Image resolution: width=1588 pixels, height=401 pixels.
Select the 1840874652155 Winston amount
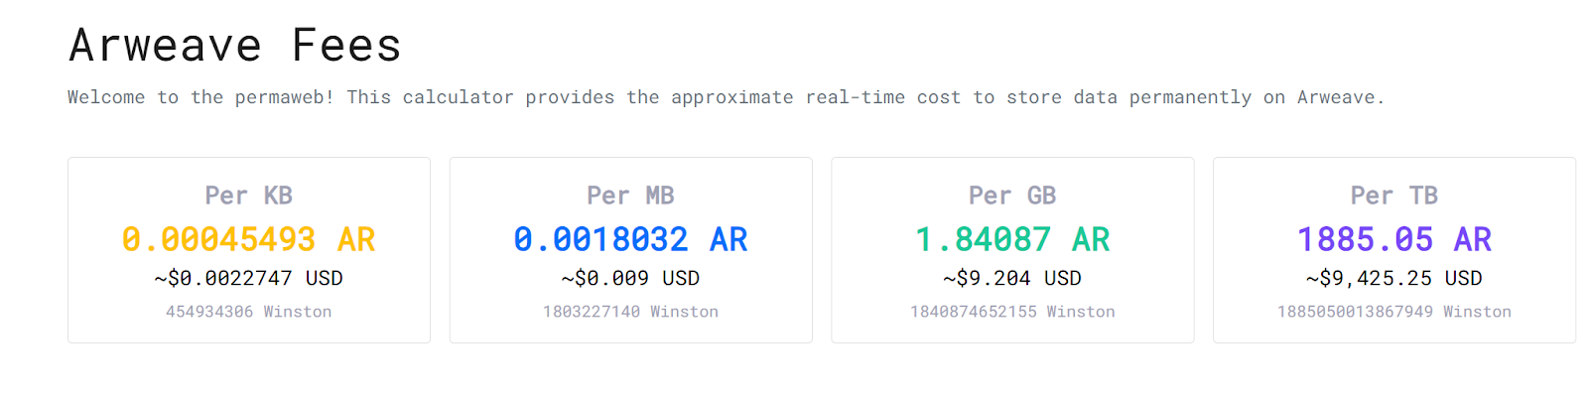pyautogui.click(x=1012, y=312)
